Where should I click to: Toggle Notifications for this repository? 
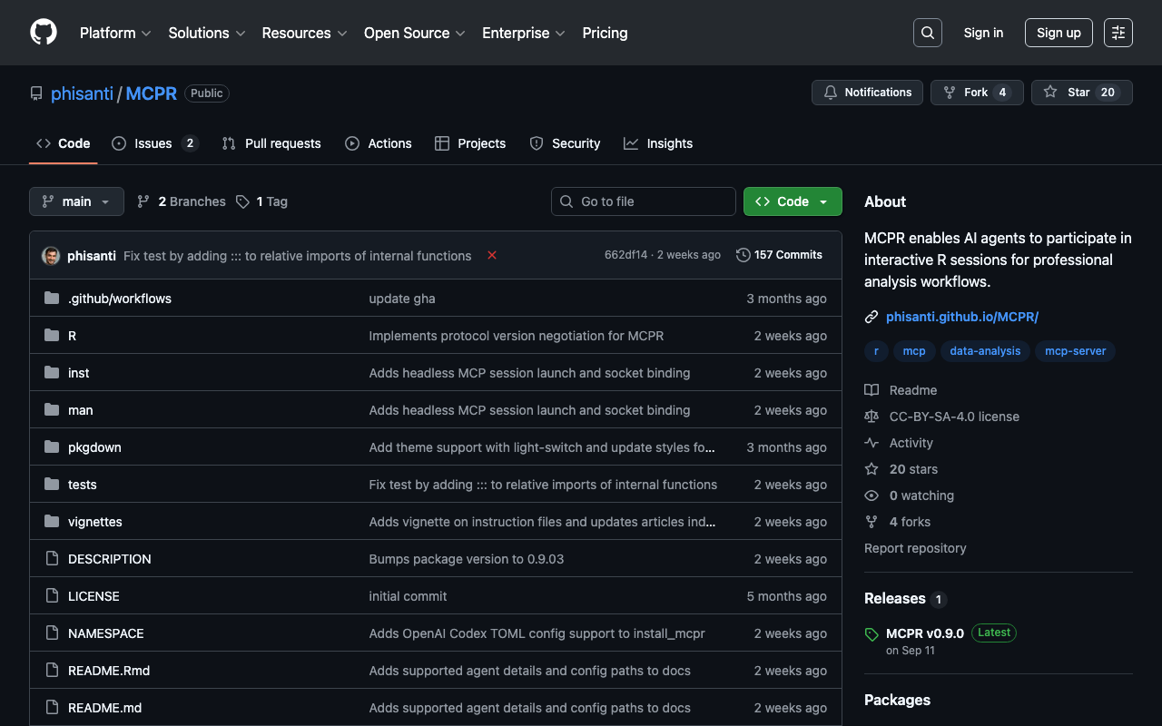[x=867, y=93]
